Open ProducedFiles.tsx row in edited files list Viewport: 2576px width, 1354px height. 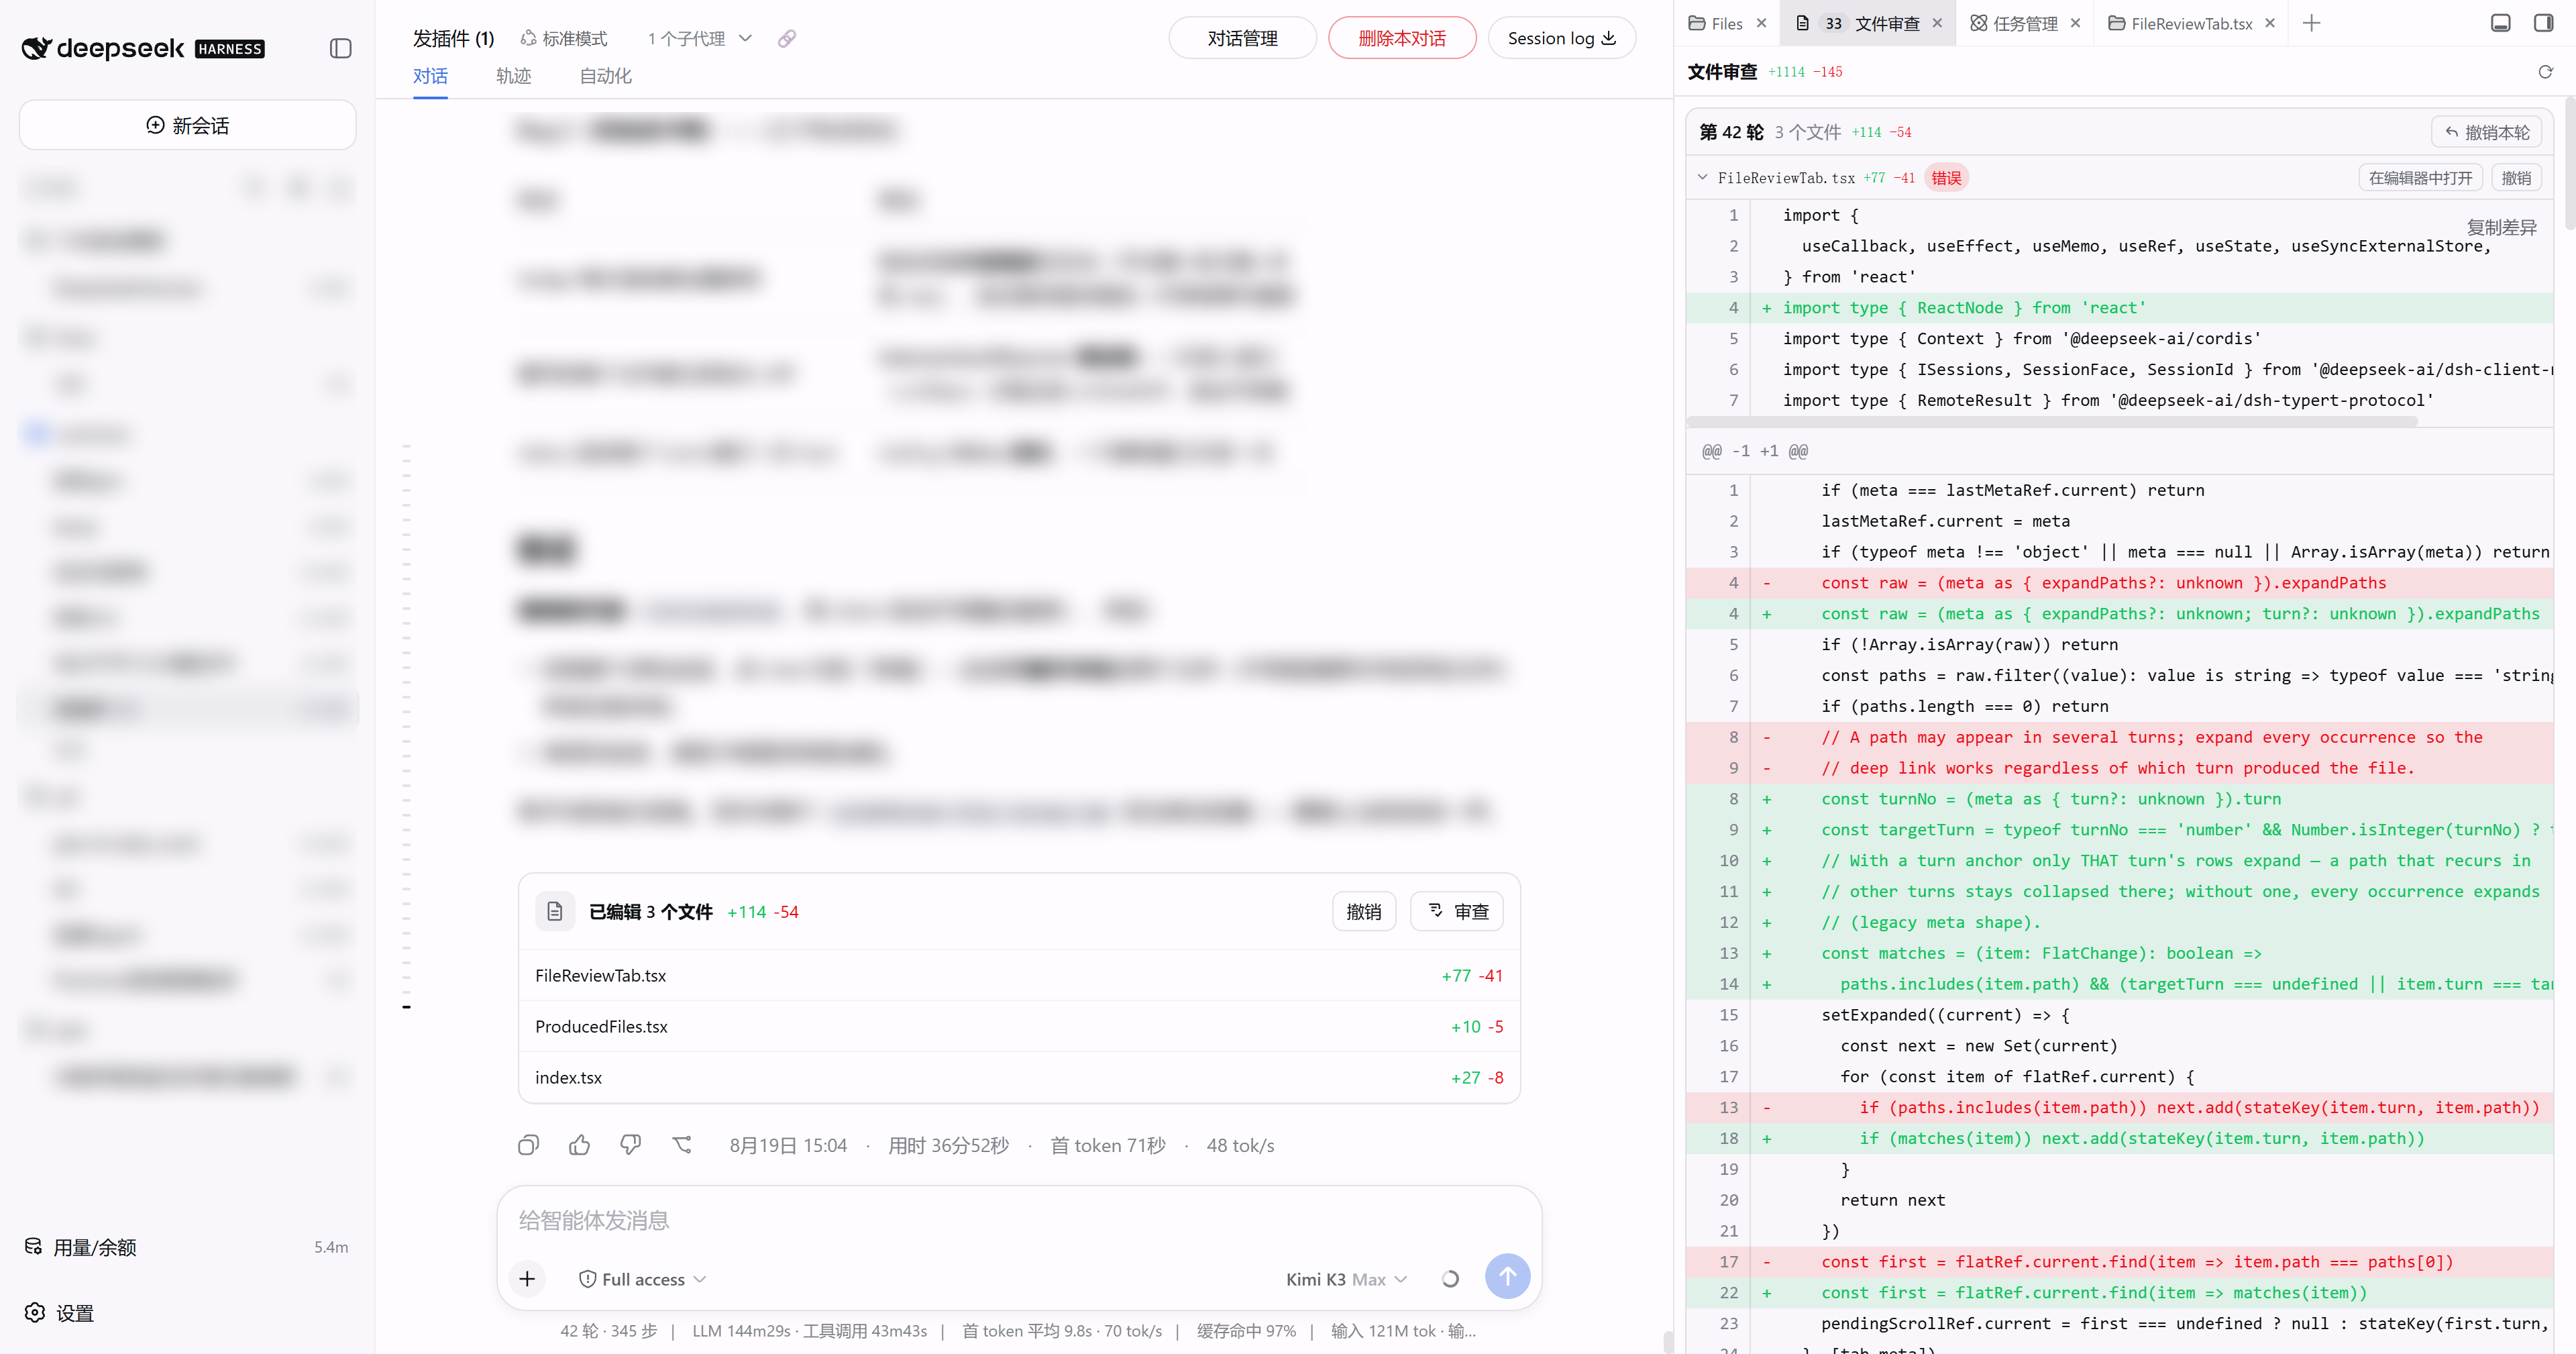tap(1019, 1026)
